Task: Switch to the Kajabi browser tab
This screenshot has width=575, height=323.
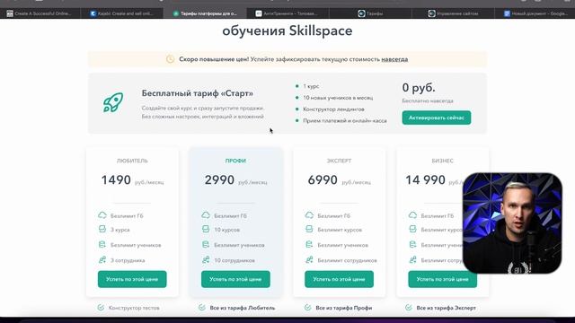Action: coord(122,13)
